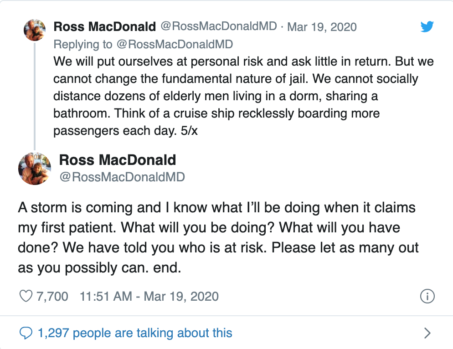Like the tweet with heart icon

[x=26, y=296]
